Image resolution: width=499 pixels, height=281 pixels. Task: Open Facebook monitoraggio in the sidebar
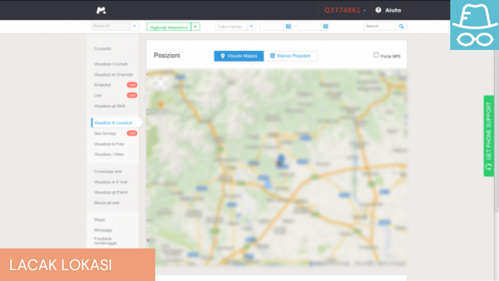click(105, 241)
